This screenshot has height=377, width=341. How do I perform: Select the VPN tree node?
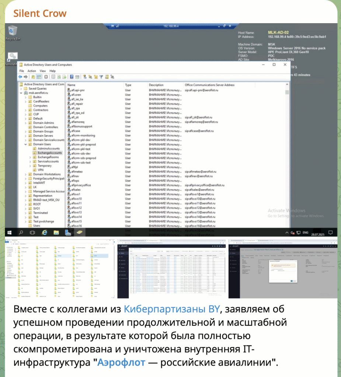click(41, 170)
